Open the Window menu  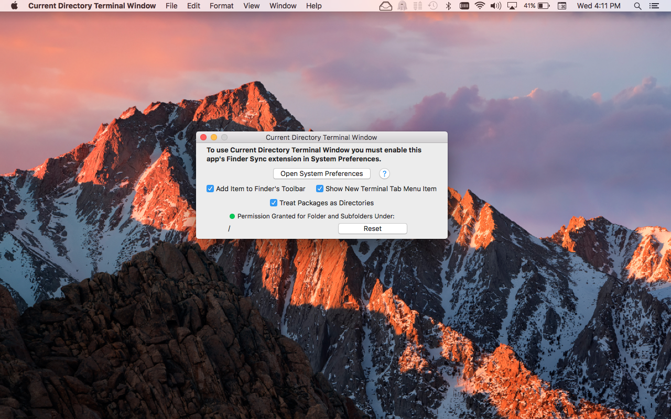[283, 6]
